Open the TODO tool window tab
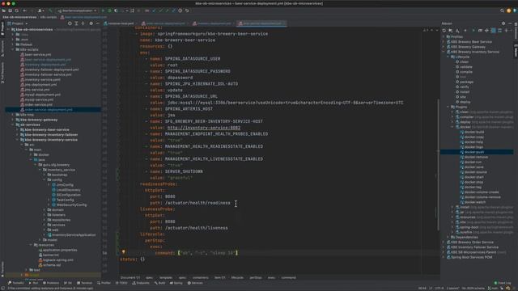This screenshot has width=518, height=291. click(x=121, y=283)
